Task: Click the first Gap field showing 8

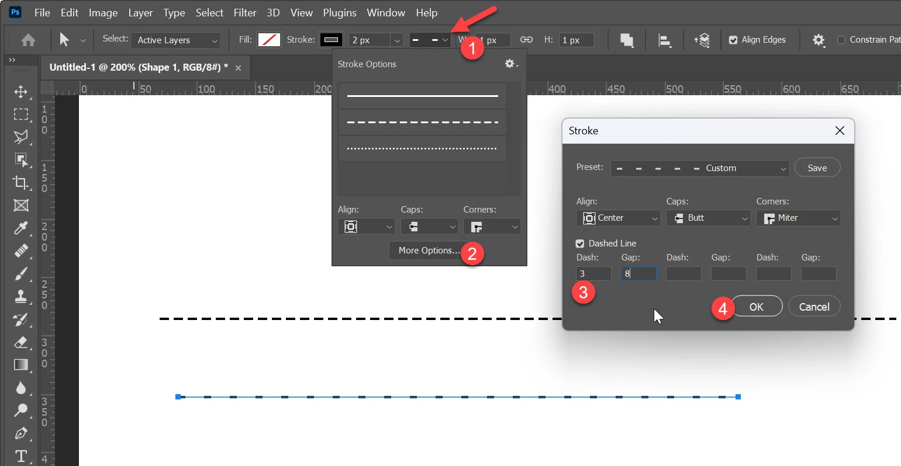Action: (x=638, y=273)
